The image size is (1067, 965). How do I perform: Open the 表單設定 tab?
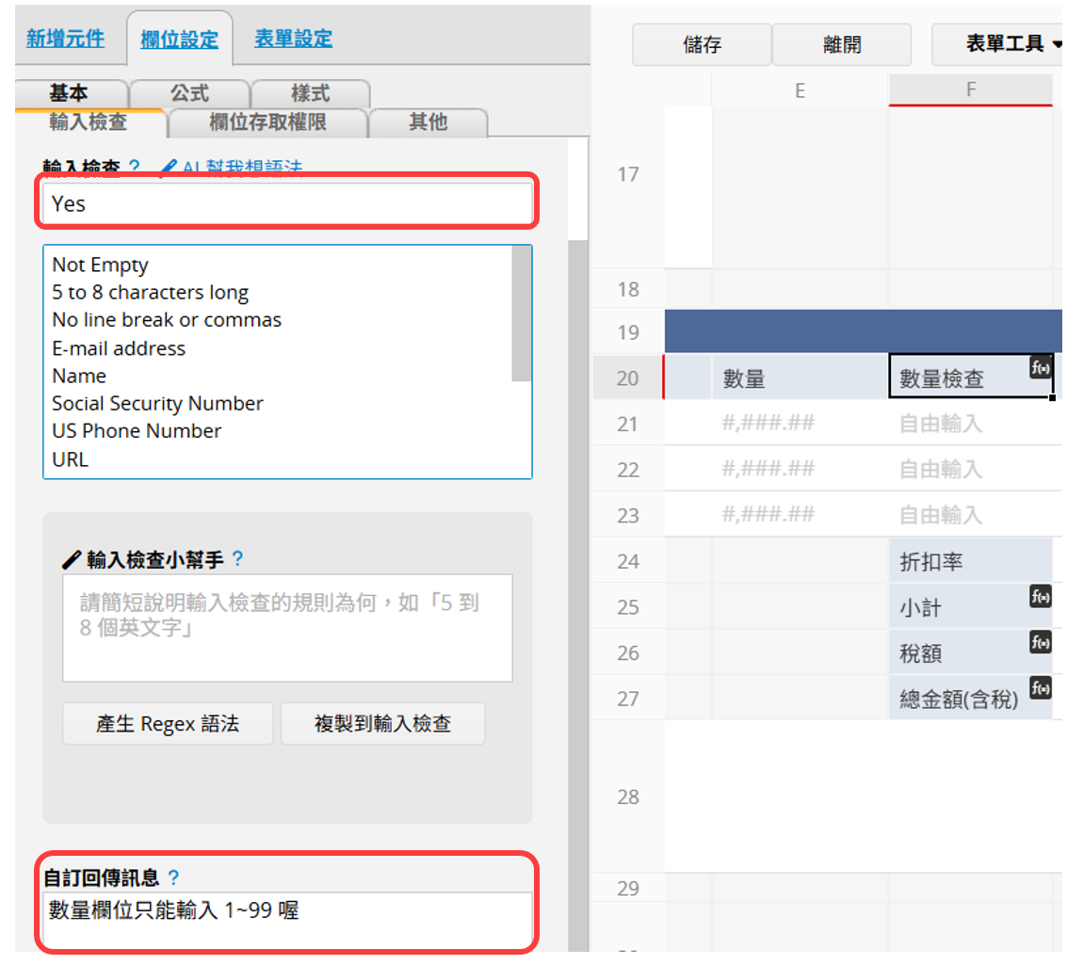coord(293,39)
